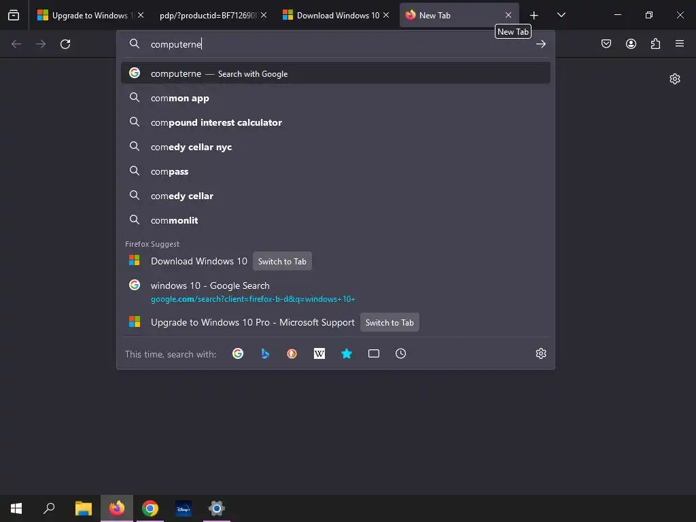Open the google.com/search URL link

click(x=253, y=299)
